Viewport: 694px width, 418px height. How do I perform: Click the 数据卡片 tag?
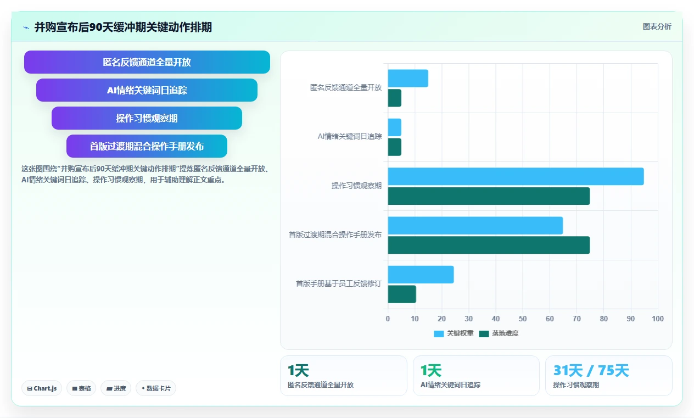point(156,388)
